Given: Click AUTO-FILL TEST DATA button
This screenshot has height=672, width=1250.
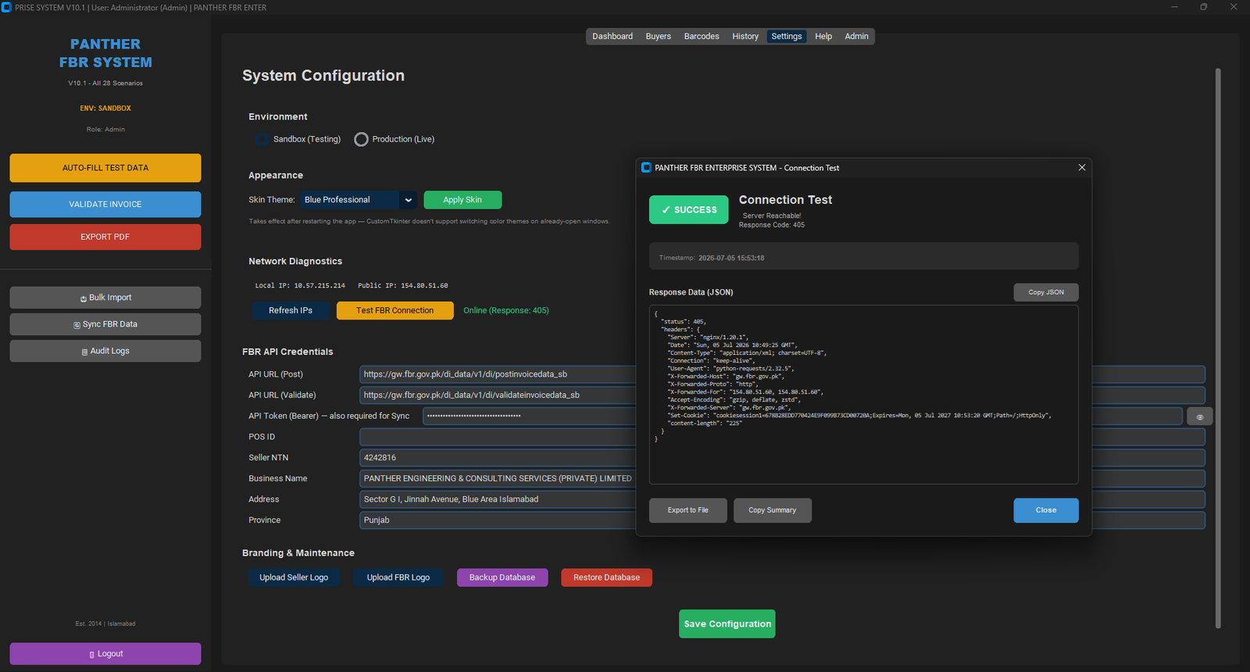Looking at the screenshot, I should coord(105,168).
